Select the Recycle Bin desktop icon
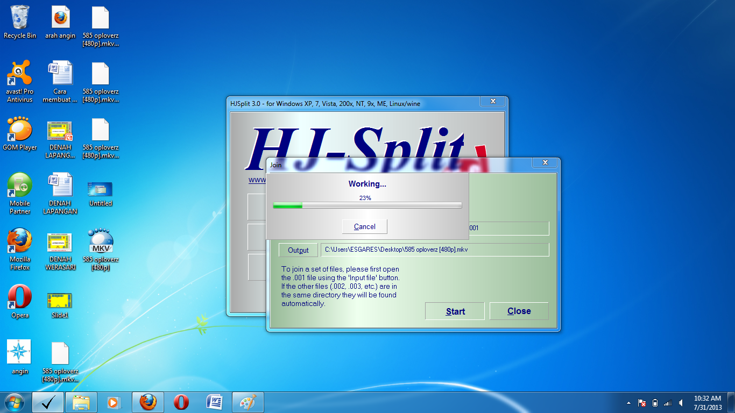The width and height of the screenshot is (735, 413). click(20, 23)
